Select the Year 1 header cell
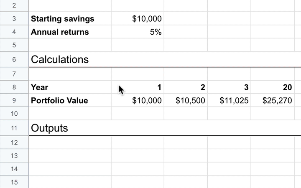The height and width of the screenshot is (188, 301). pos(138,87)
